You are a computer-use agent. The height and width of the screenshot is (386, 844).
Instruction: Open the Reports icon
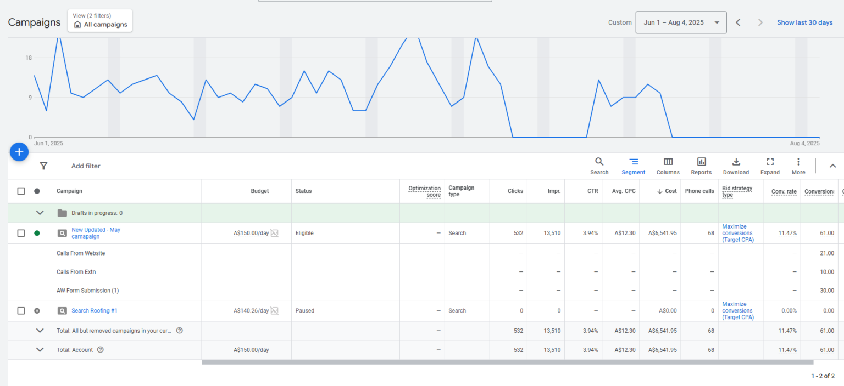click(x=701, y=166)
